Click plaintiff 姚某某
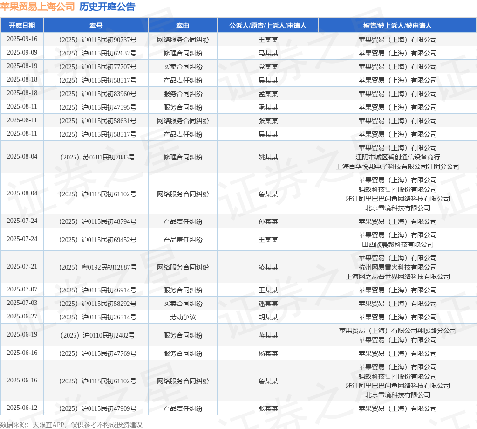 tap(268, 157)
